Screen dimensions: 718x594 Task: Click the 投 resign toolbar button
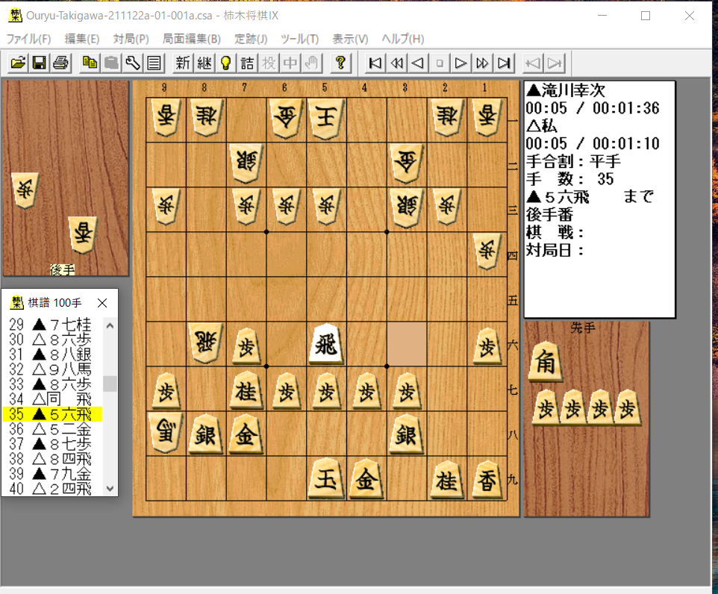(x=269, y=63)
